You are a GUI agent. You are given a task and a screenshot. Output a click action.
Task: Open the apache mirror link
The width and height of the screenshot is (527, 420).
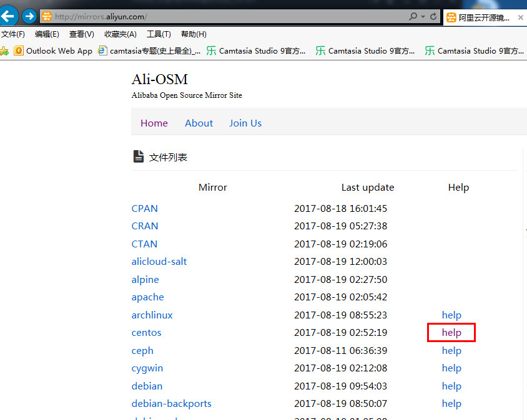(148, 297)
